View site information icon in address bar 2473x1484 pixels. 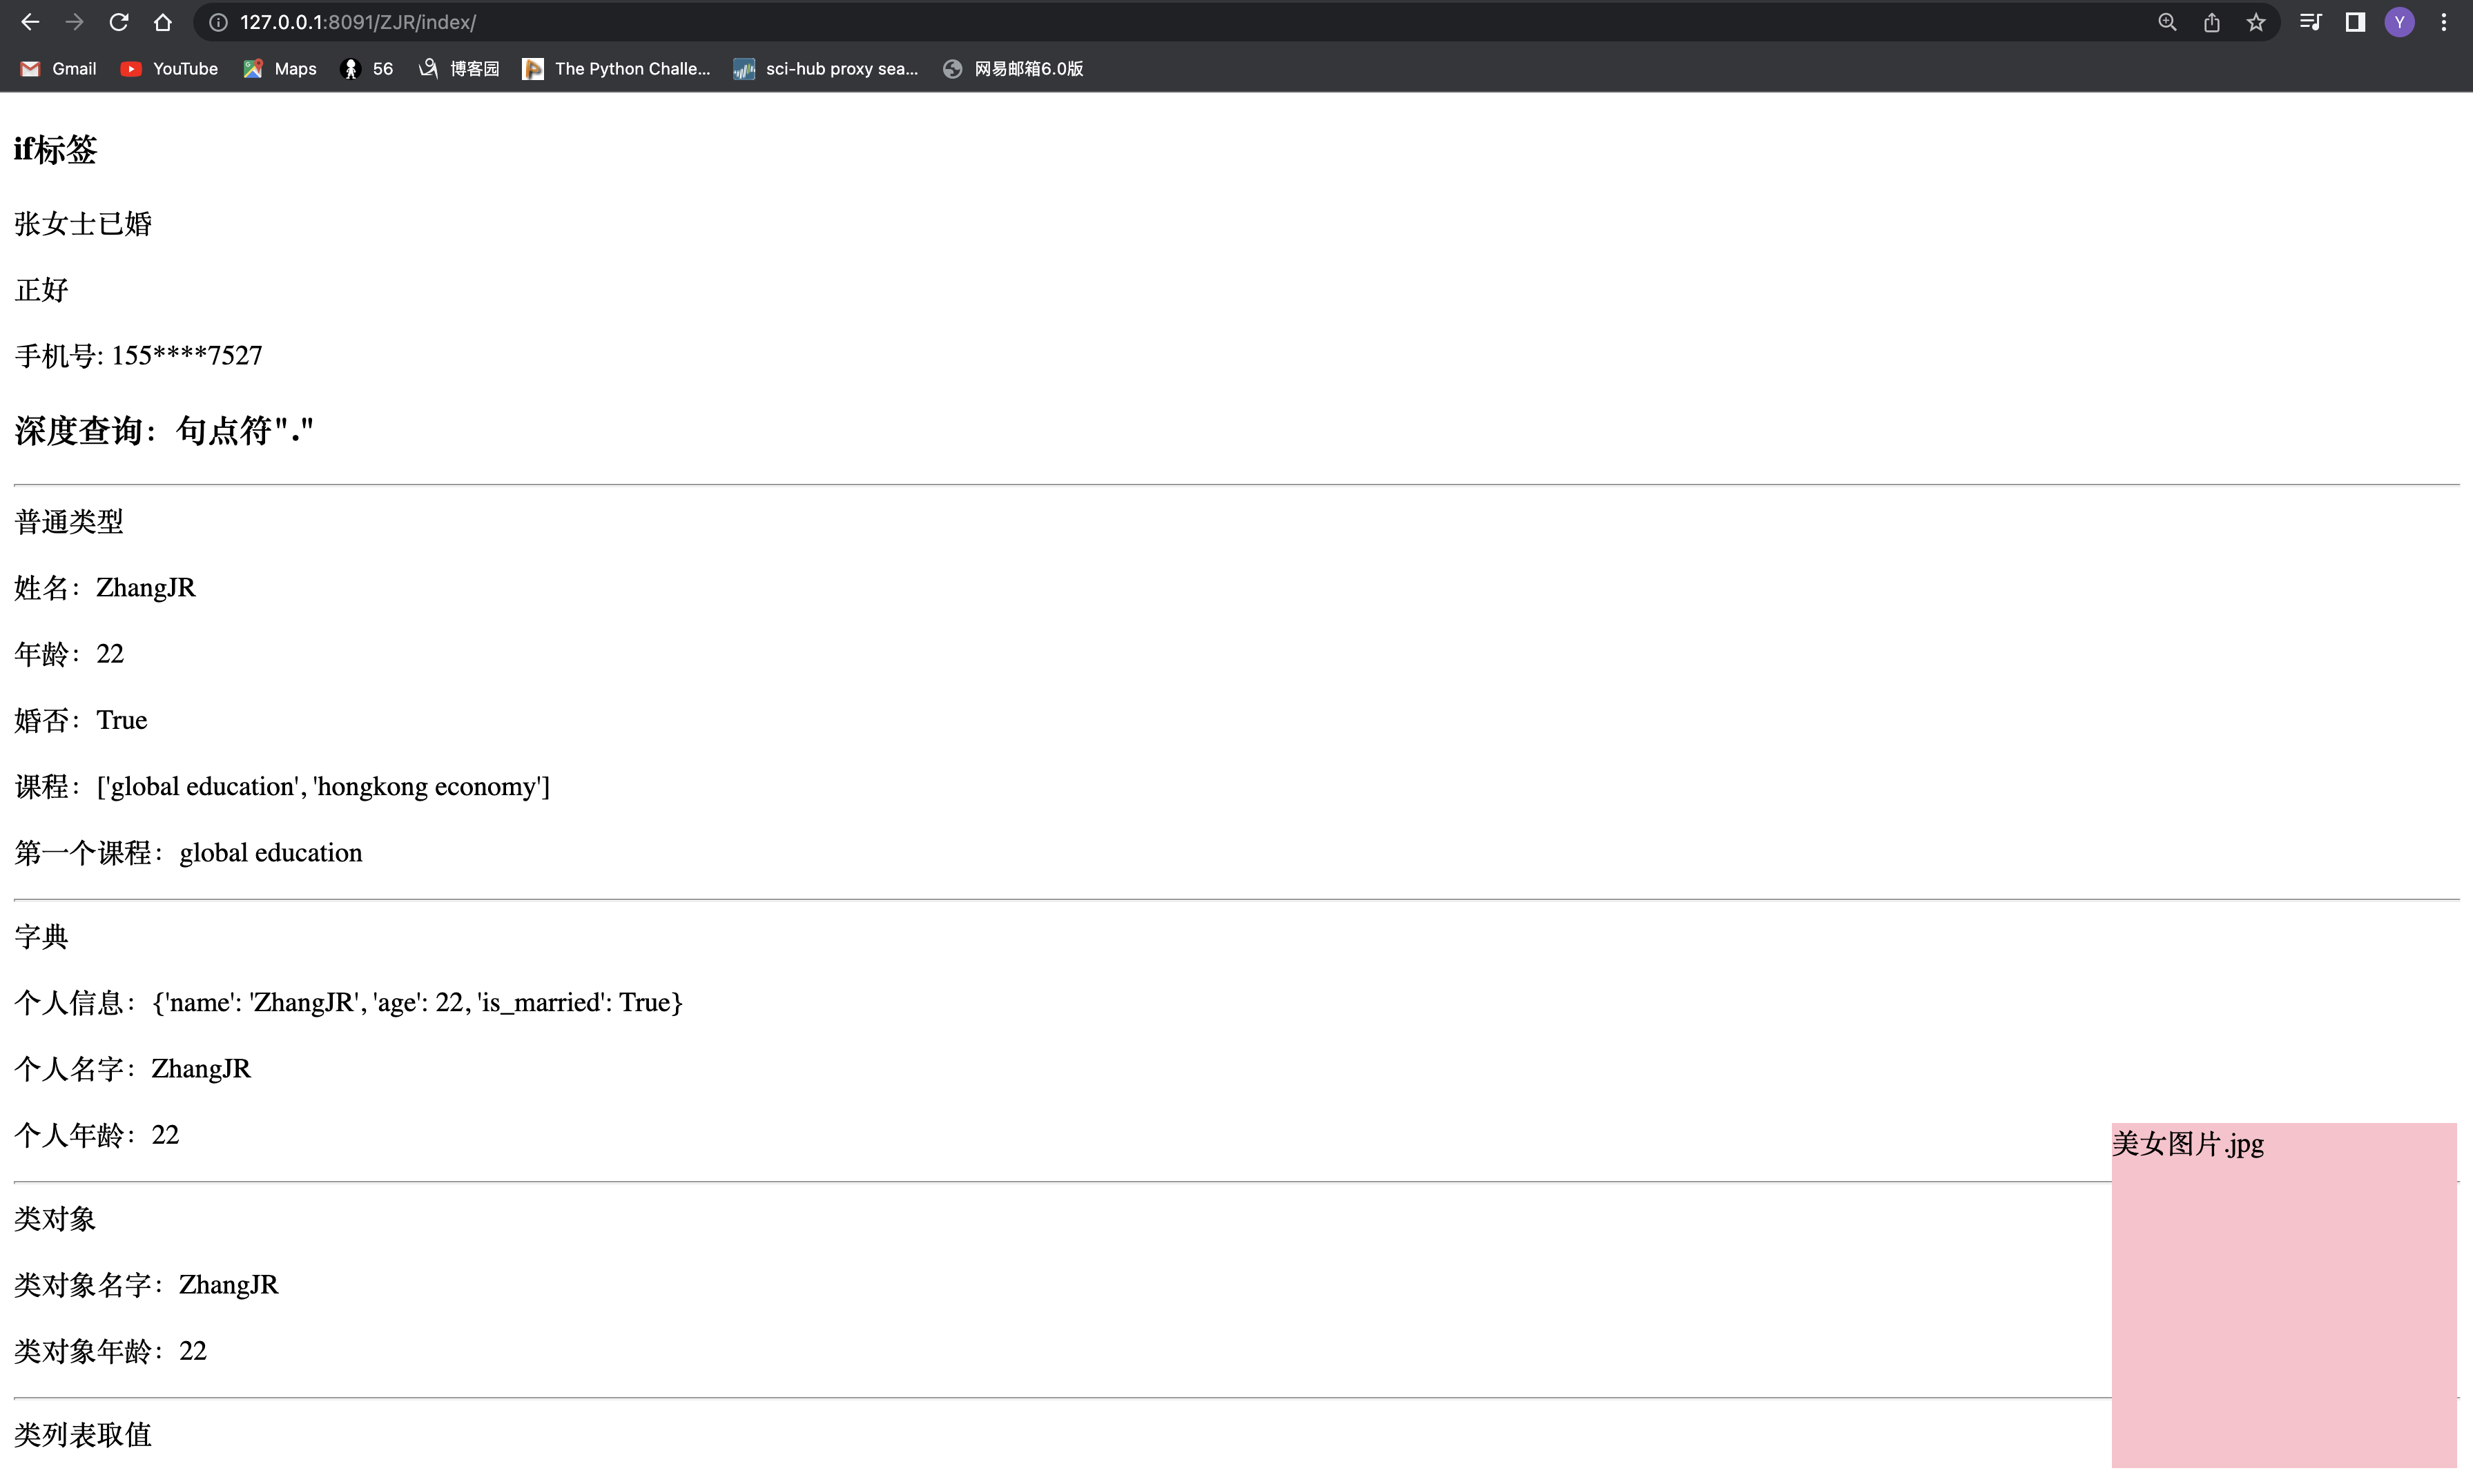218,22
